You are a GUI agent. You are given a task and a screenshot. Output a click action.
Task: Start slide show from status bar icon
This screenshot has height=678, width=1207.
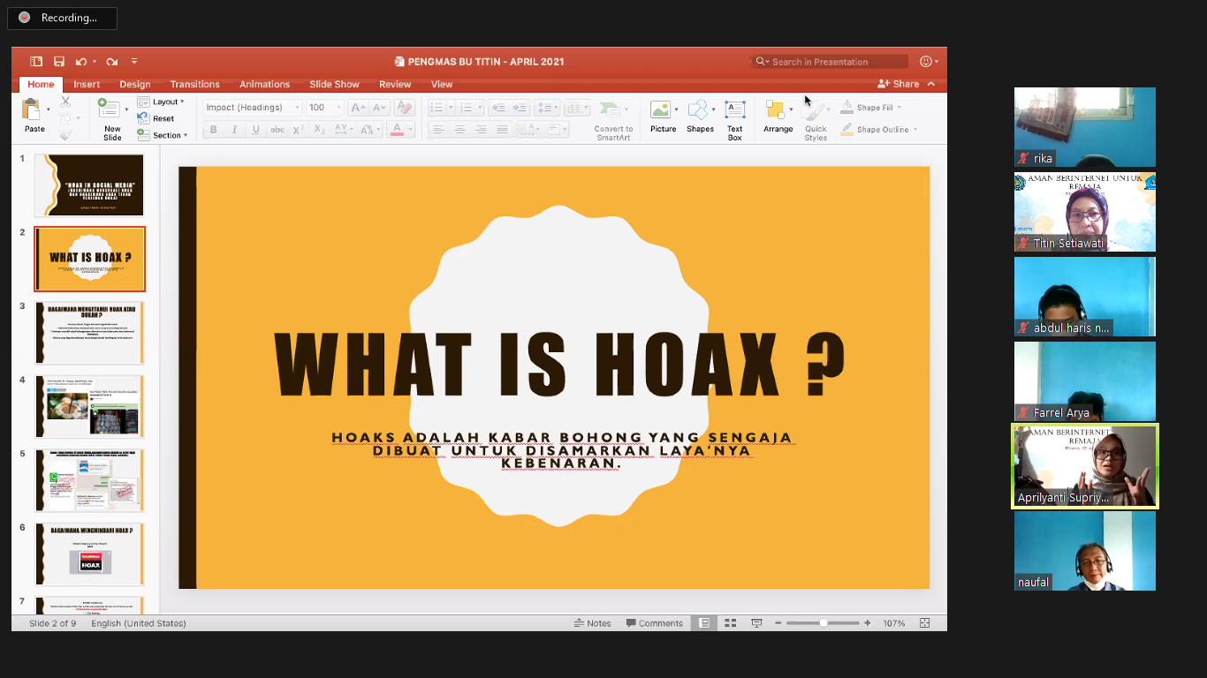pos(756,623)
